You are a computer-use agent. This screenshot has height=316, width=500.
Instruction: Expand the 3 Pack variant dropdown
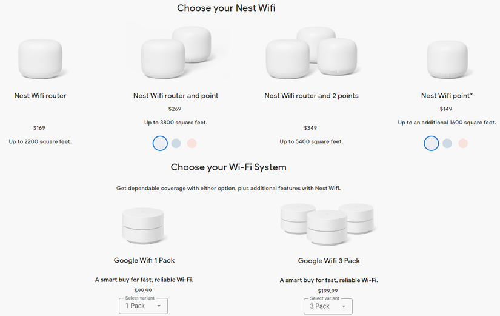[328, 306]
